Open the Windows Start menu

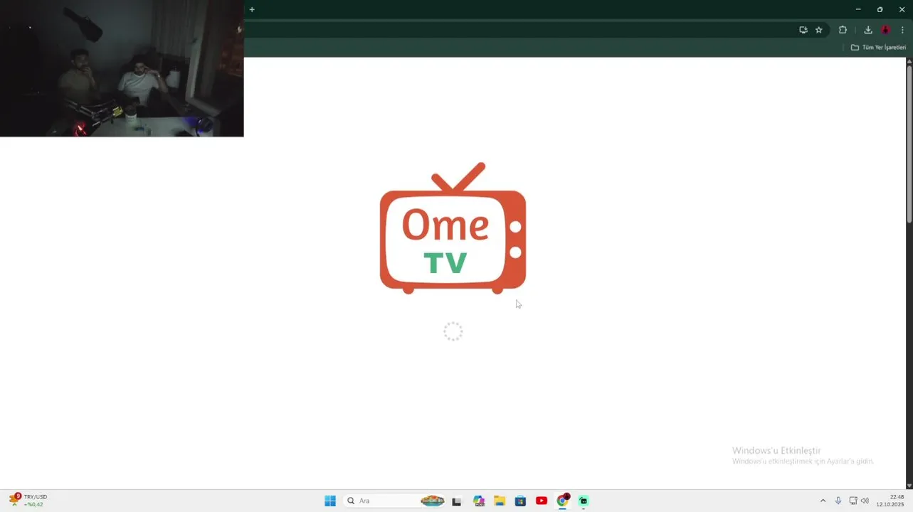[330, 501]
